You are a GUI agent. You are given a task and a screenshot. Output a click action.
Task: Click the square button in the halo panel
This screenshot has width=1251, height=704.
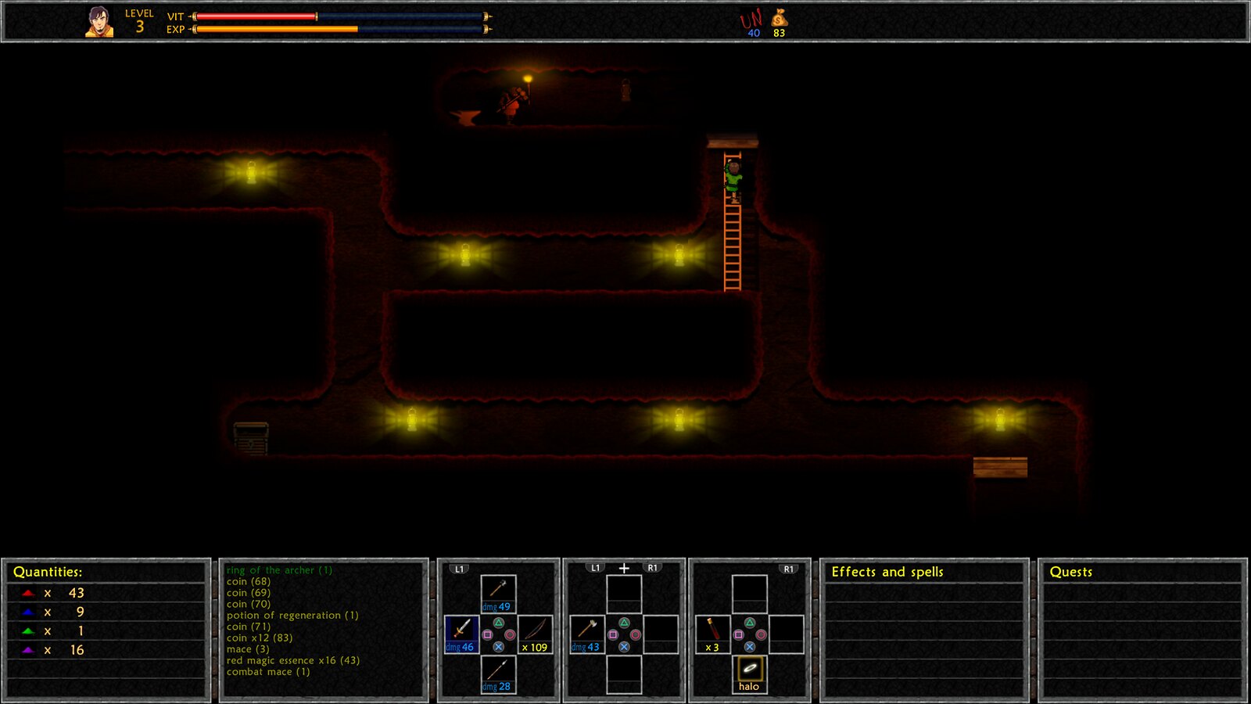pos(738,634)
